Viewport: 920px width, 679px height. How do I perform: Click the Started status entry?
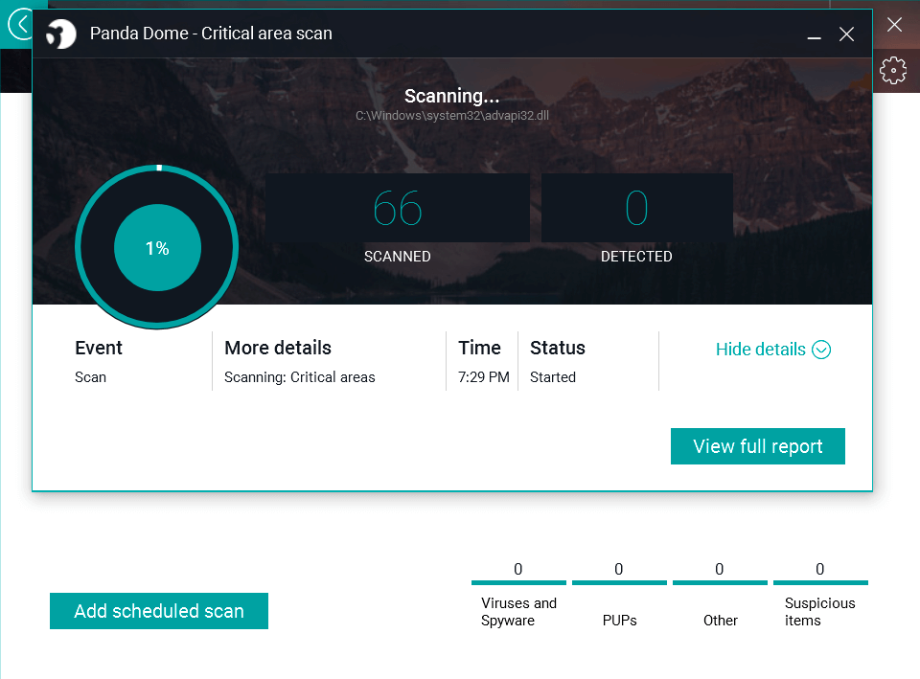point(553,377)
